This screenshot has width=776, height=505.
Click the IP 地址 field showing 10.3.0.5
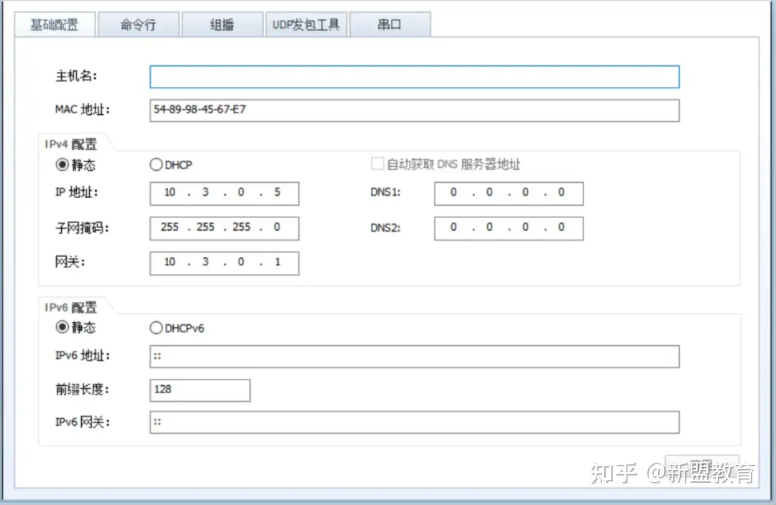pos(224,193)
